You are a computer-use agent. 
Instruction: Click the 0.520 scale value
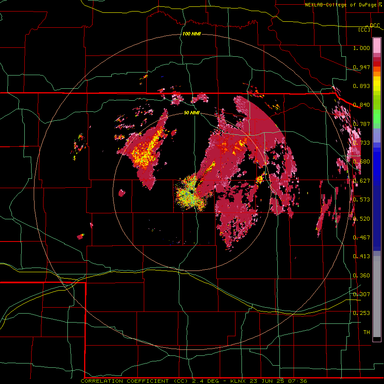click(x=361, y=219)
